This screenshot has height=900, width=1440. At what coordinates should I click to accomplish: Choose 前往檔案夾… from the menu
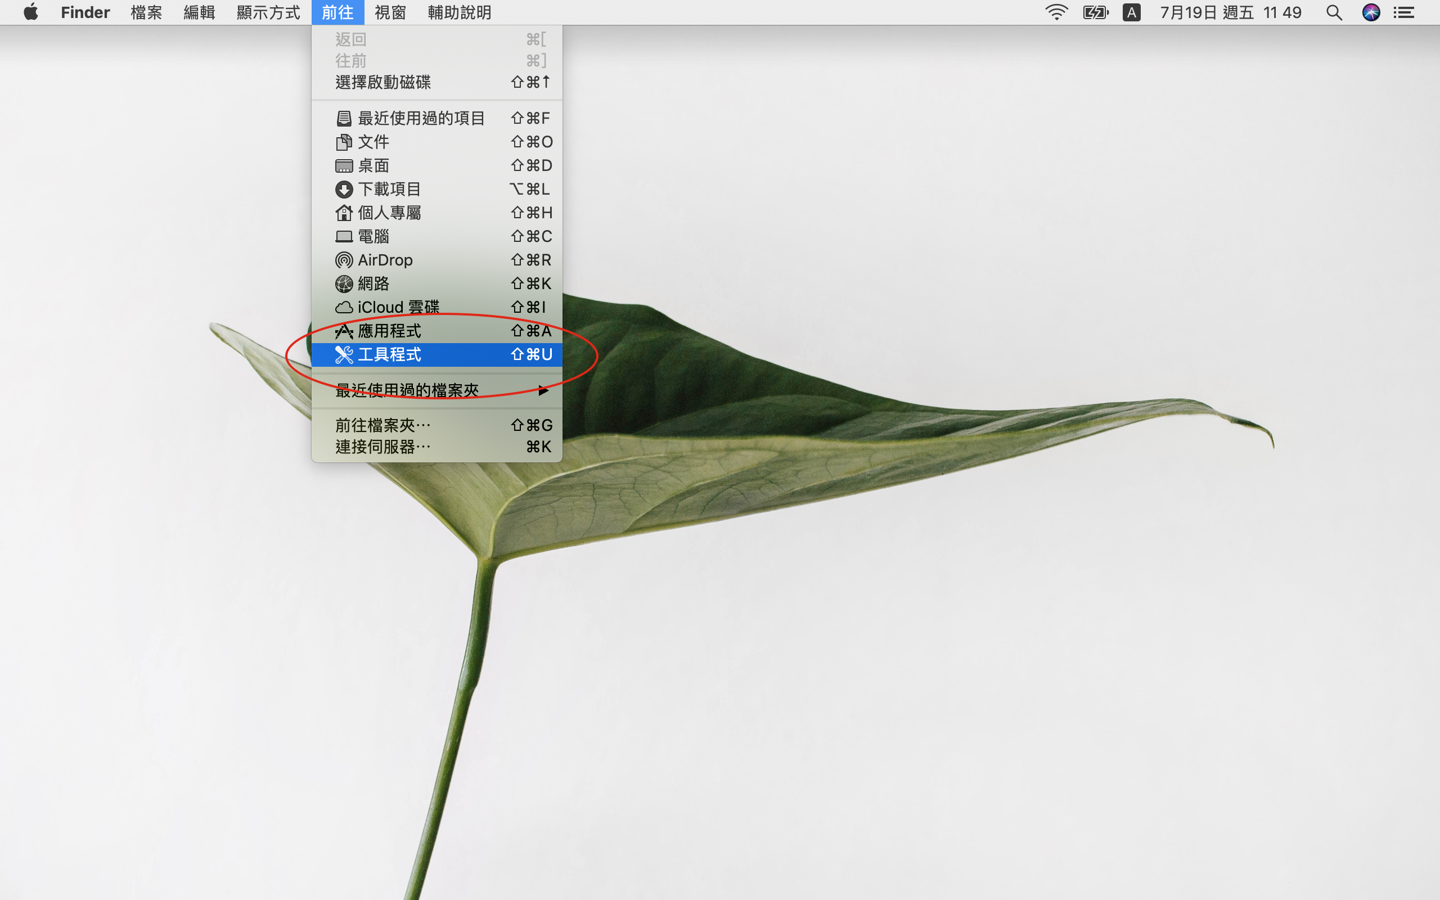pos(436,426)
